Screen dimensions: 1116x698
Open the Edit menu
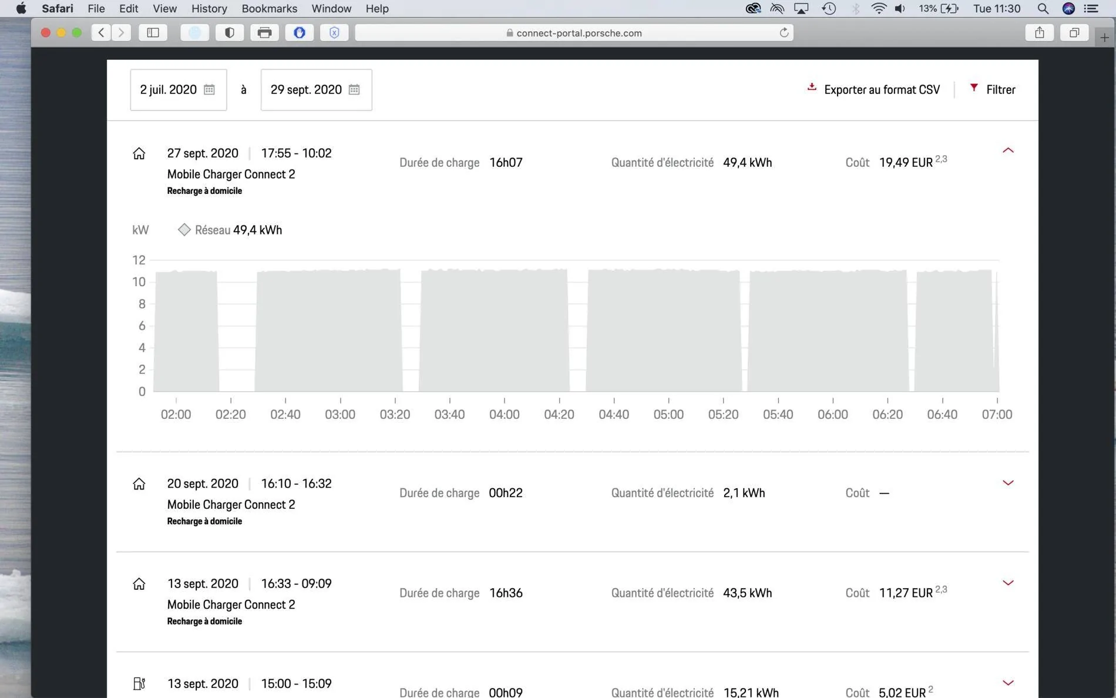pos(129,8)
